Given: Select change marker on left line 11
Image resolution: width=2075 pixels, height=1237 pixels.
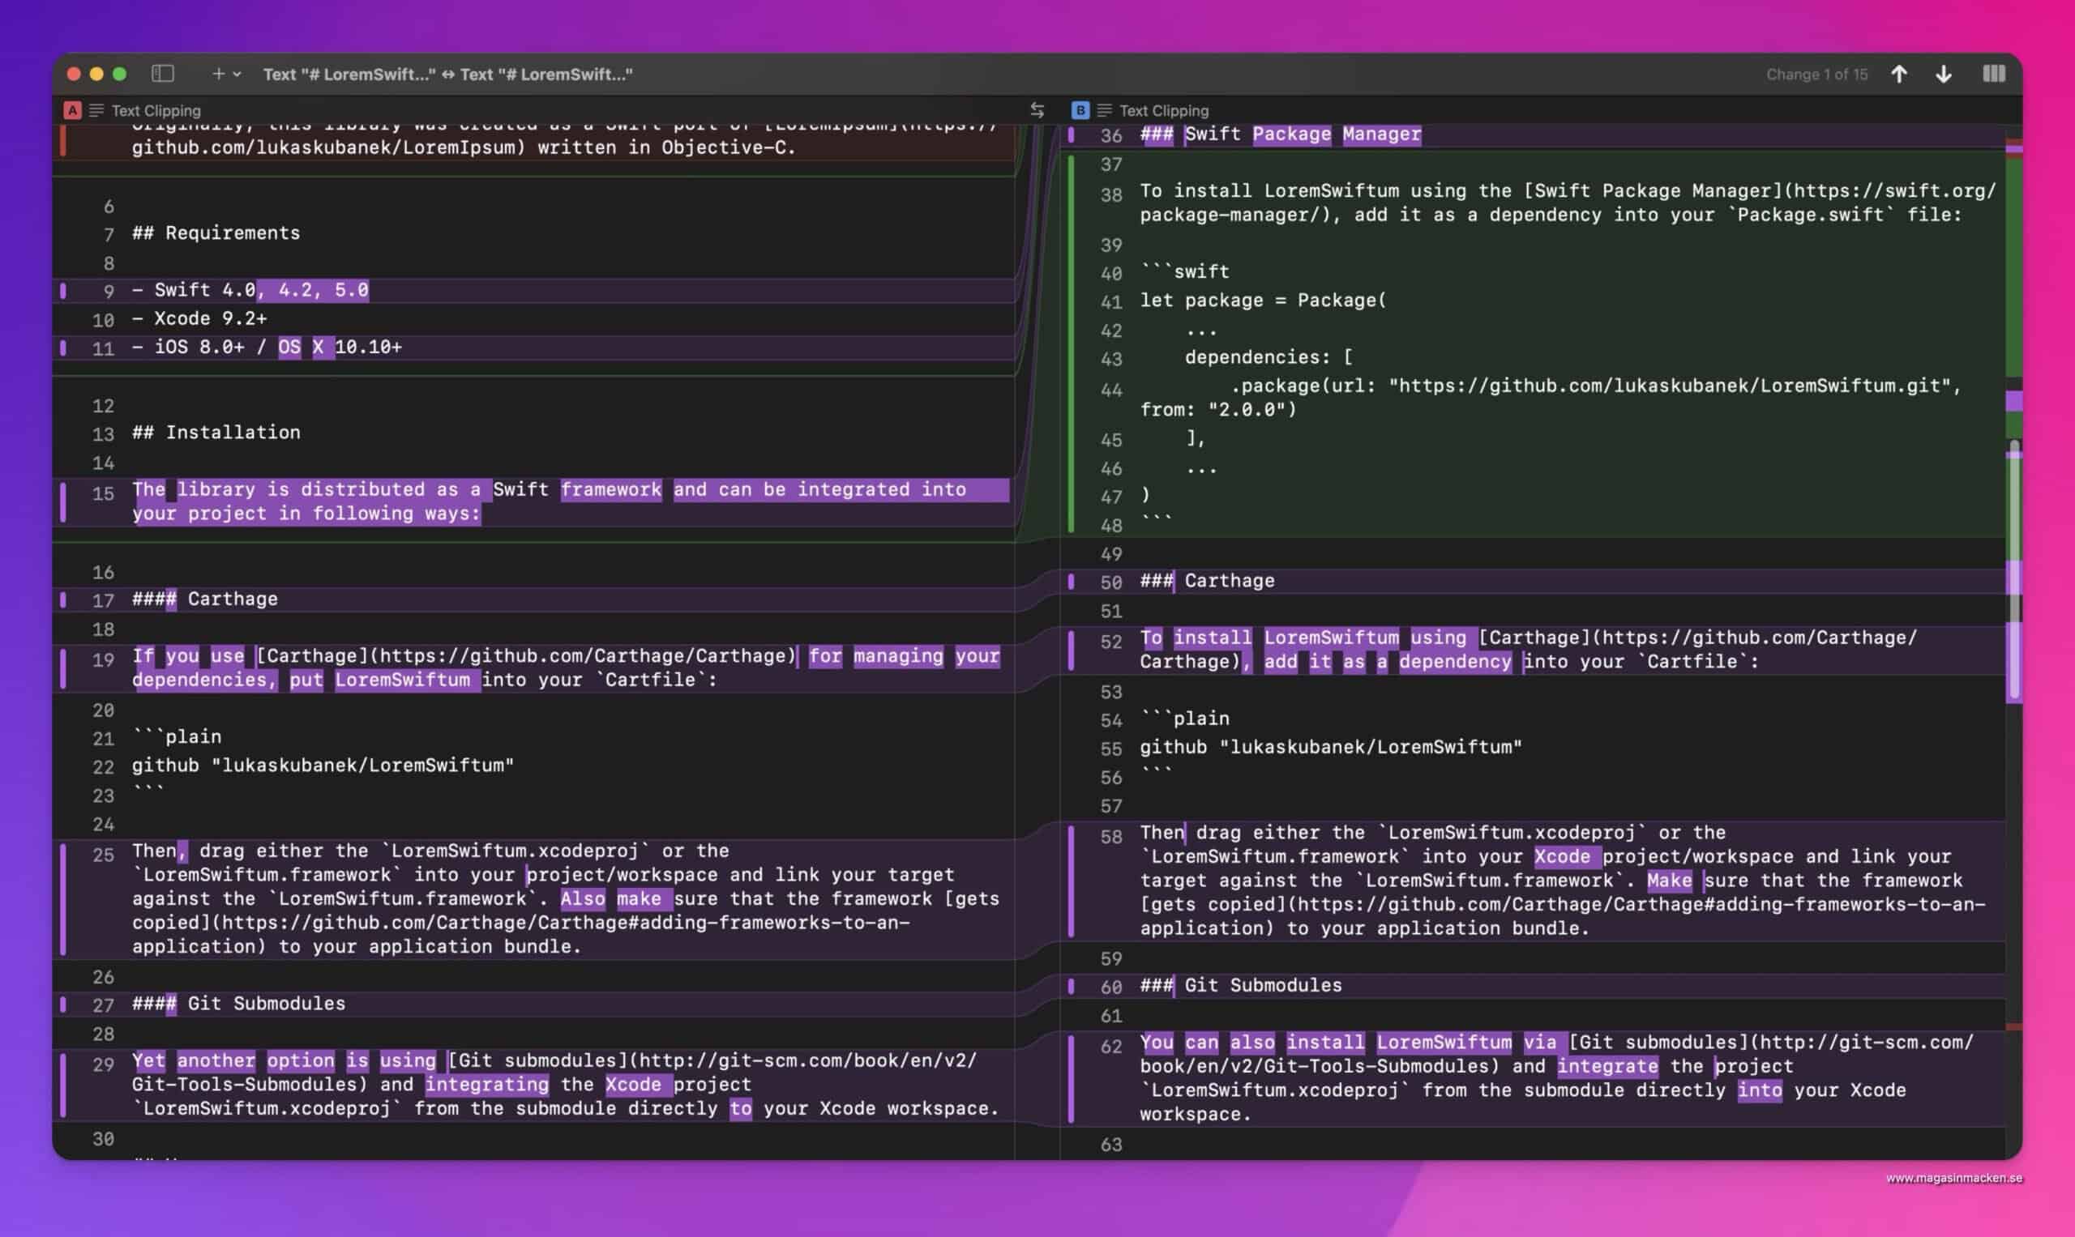Looking at the screenshot, I should [x=62, y=347].
